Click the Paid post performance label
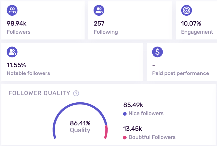 tap(180, 73)
